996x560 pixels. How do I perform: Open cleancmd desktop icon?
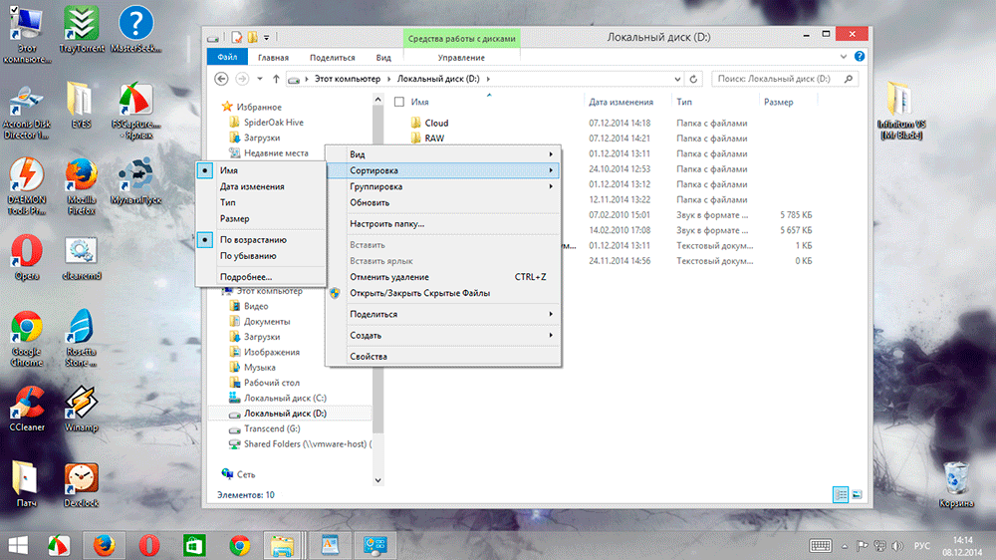82,258
